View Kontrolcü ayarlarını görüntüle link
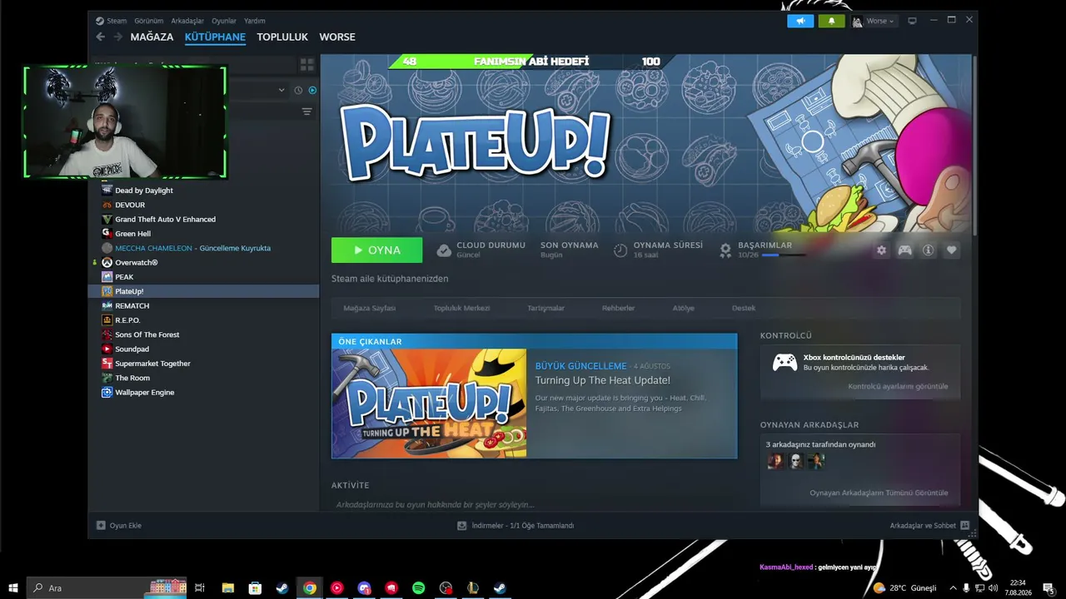This screenshot has height=599, width=1066. [898, 386]
